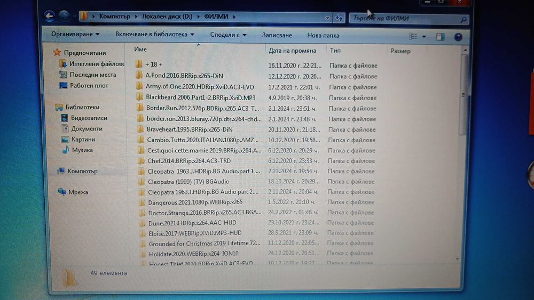Open Help with the question mark icon
Screen dimensions: 534x300
(458, 37)
